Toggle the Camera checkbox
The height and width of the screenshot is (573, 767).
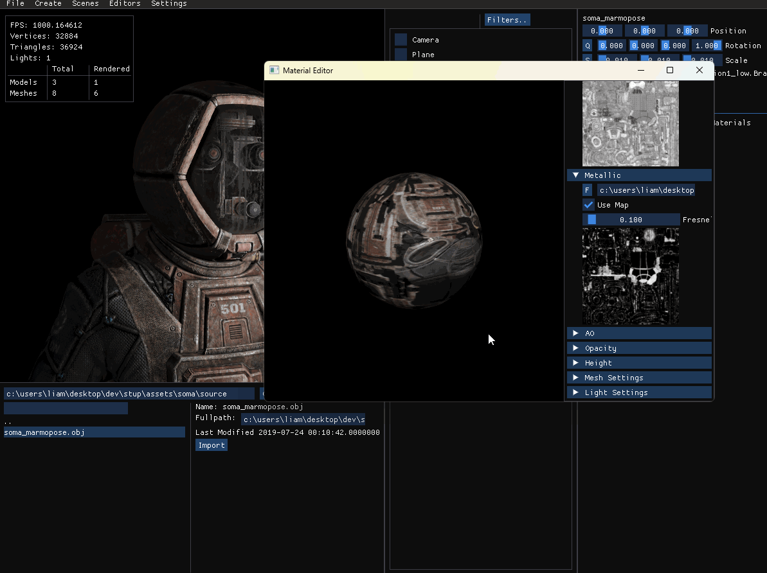tap(401, 40)
